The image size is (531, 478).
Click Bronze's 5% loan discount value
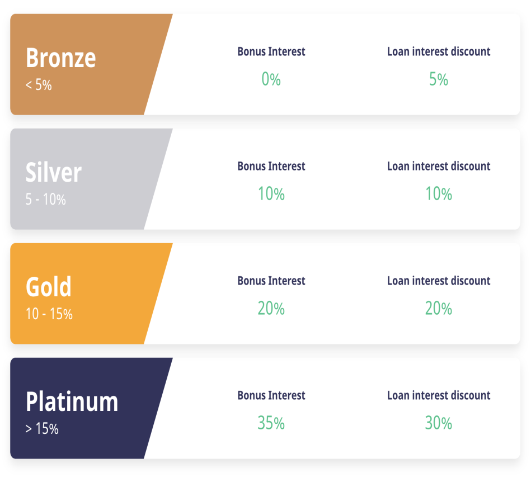click(439, 79)
